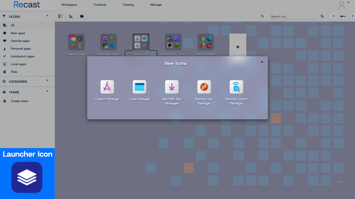Click the refresh icon in toolbar

tap(262, 16)
